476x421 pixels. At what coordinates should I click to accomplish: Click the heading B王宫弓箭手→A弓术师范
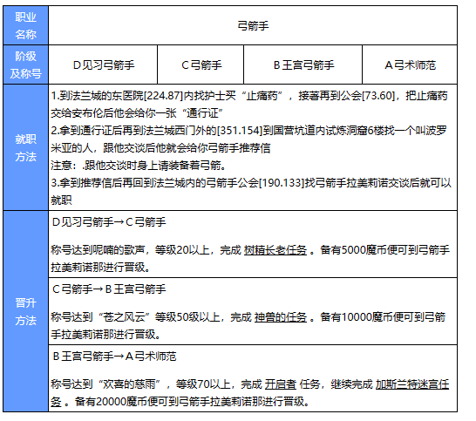point(114,356)
